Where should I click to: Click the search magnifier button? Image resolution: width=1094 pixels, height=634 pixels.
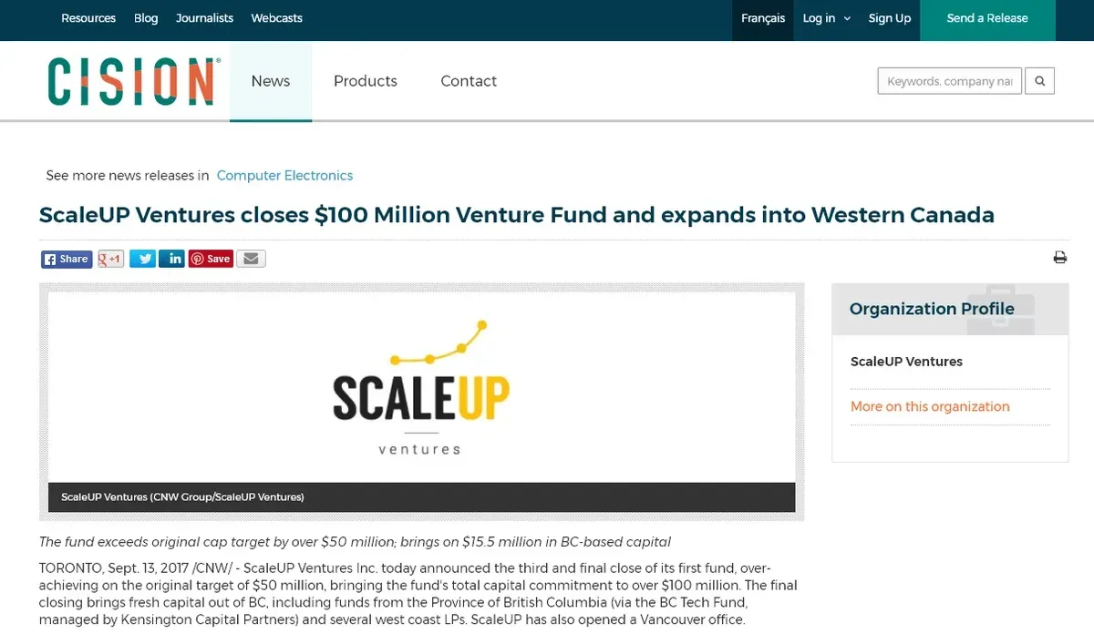(x=1040, y=81)
